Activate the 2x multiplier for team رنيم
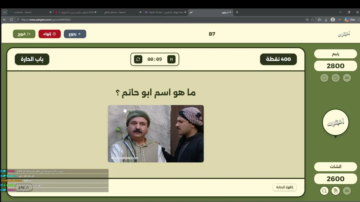Image resolution: width=360 pixels, height=202 pixels. tap(347, 78)
